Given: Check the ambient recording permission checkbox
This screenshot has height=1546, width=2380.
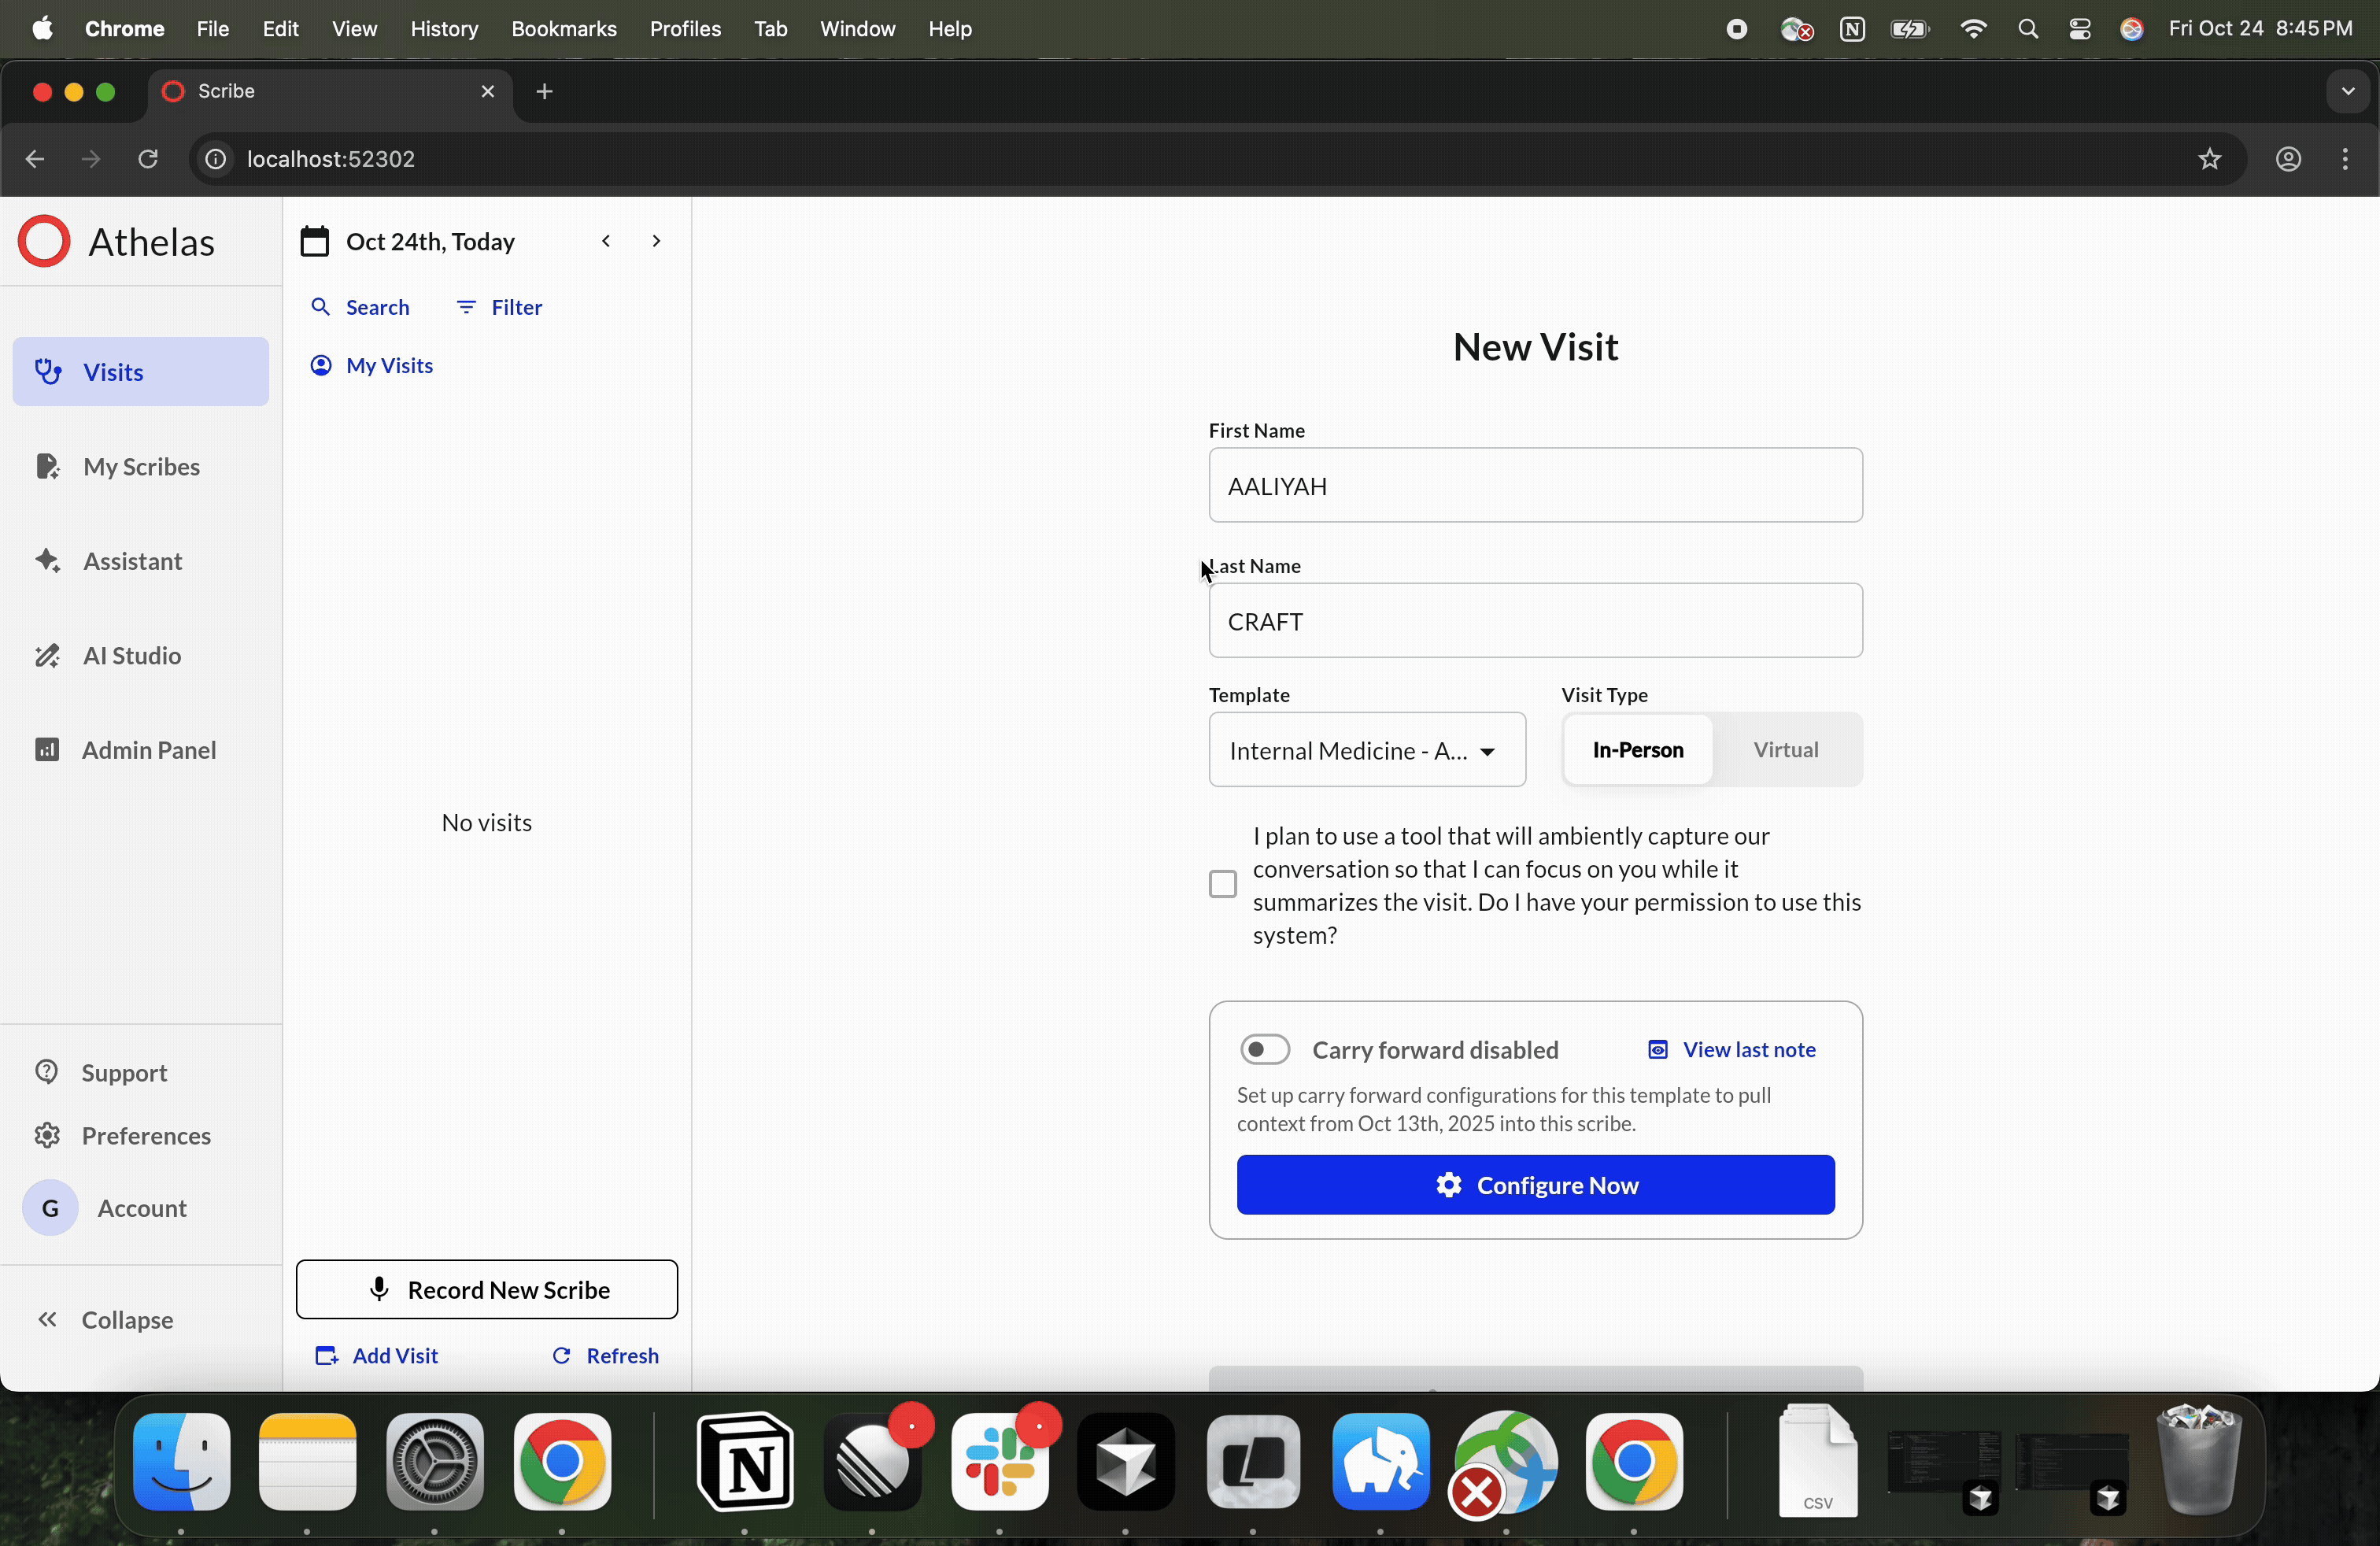Looking at the screenshot, I should point(1221,884).
